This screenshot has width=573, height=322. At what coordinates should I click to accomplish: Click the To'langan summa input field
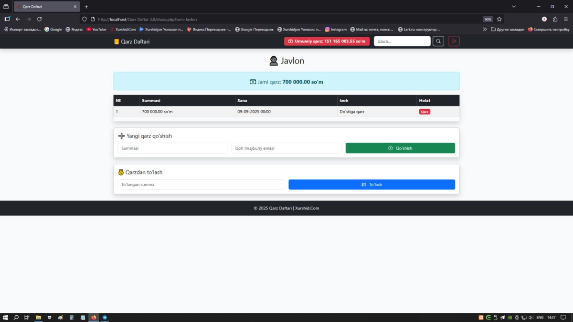point(201,185)
